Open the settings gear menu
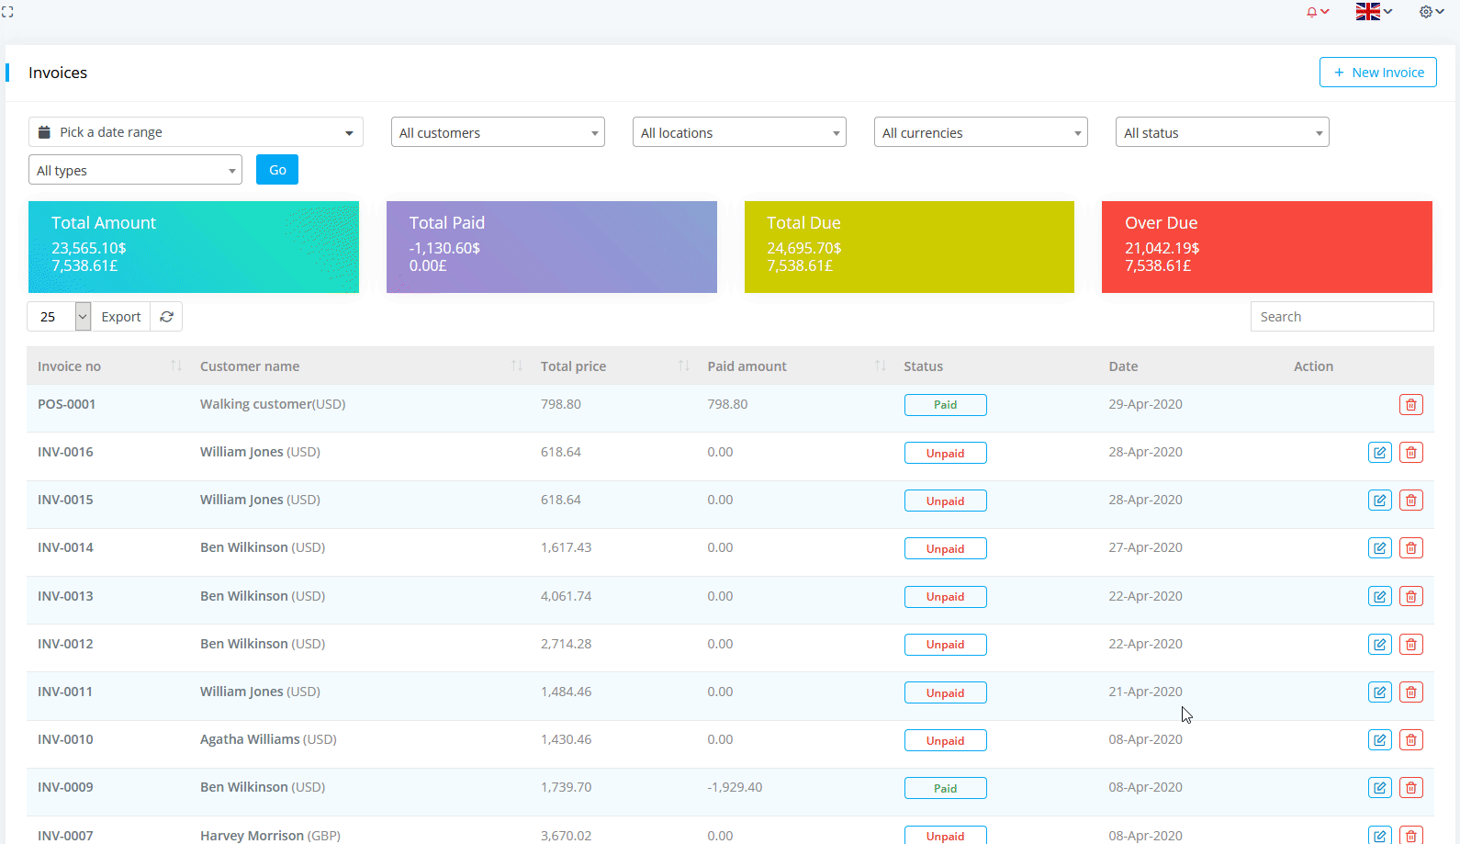1460x844 pixels. (x=1430, y=12)
